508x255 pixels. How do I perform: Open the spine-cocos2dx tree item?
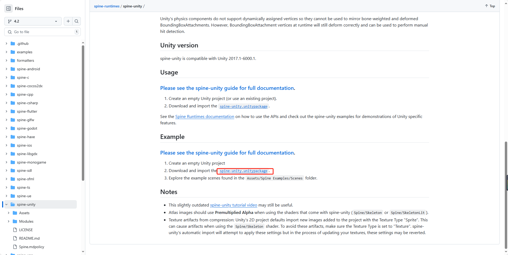[40, 86]
